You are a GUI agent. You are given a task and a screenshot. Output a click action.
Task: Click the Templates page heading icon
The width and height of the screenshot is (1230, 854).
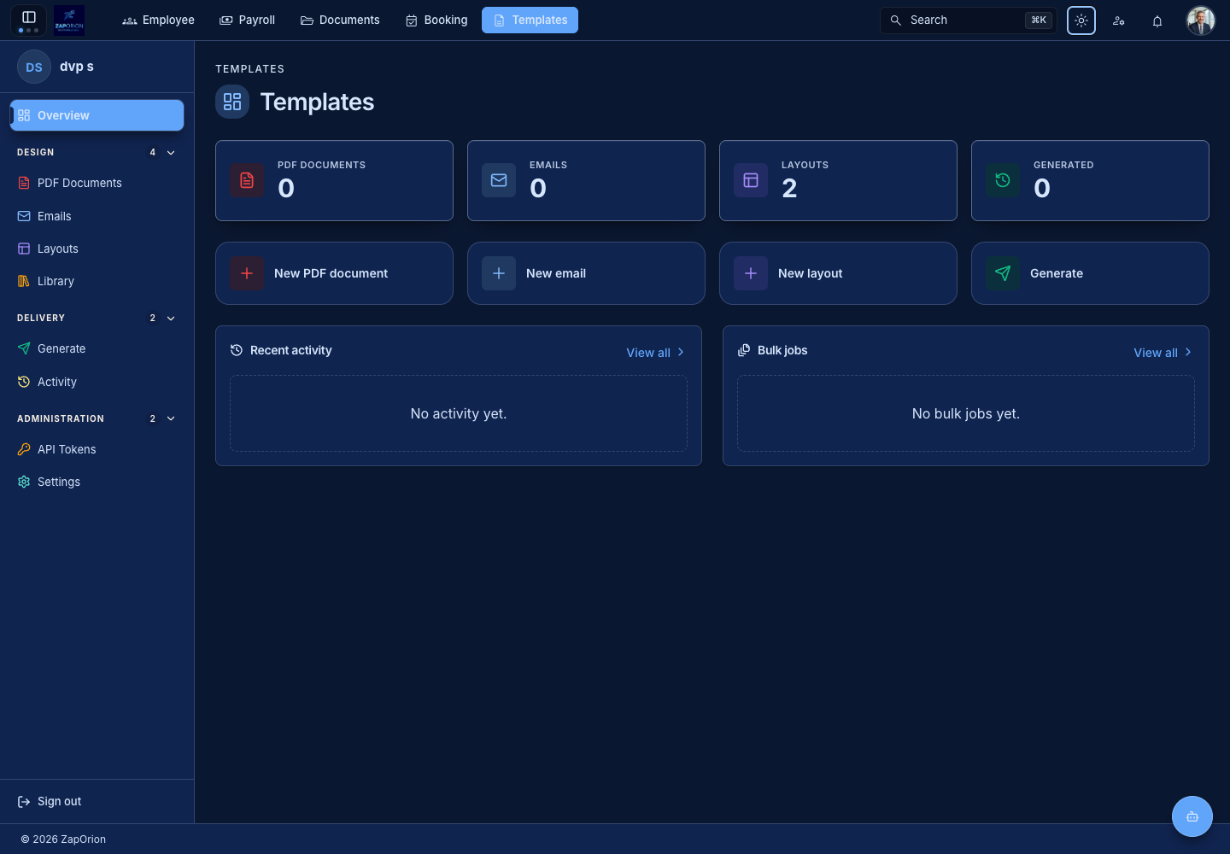pyautogui.click(x=232, y=102)
